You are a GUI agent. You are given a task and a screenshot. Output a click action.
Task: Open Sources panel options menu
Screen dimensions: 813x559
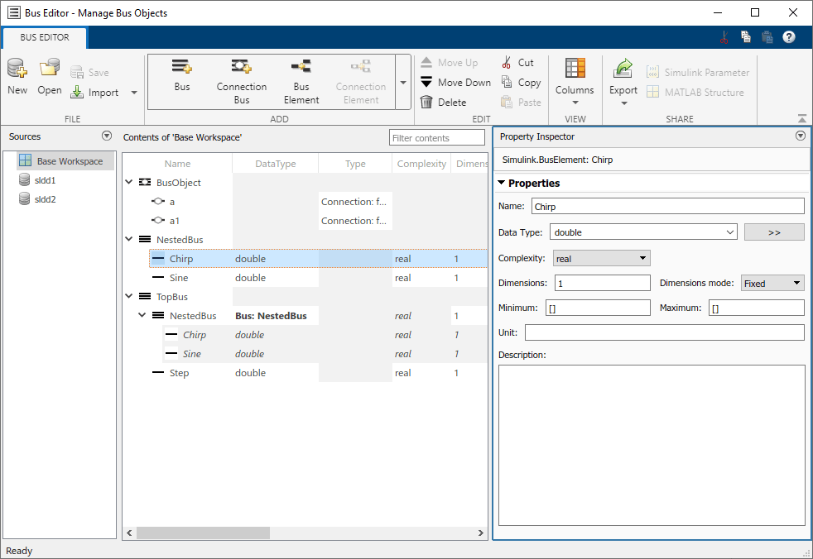pos(107,136)
